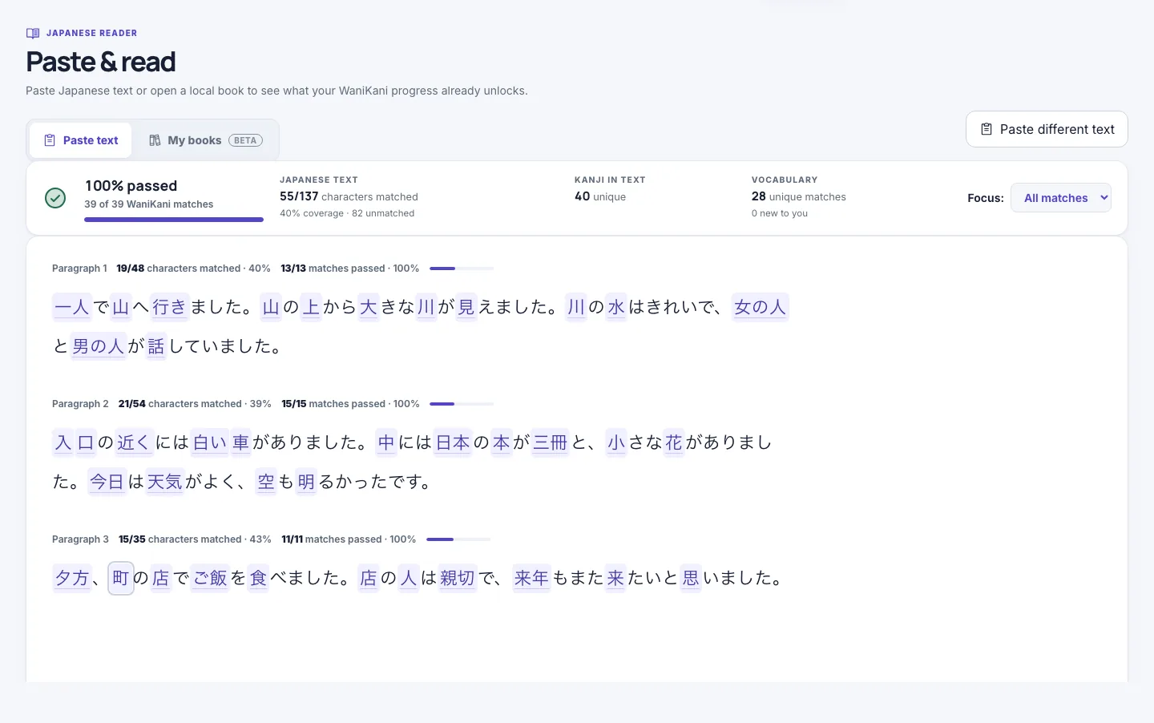The width and height of the screenshot is (1154, 723).
Task: Click the books icon in My books tab
Action: [155, 140]
